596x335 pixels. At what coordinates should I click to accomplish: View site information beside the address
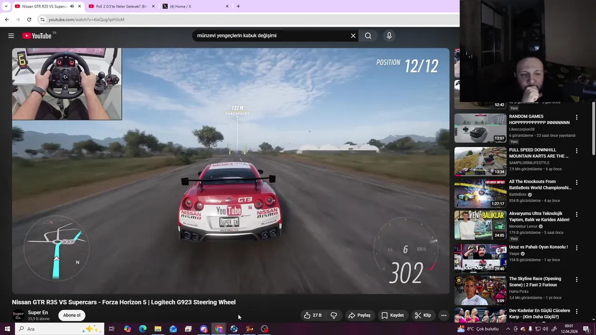(42, 20)
